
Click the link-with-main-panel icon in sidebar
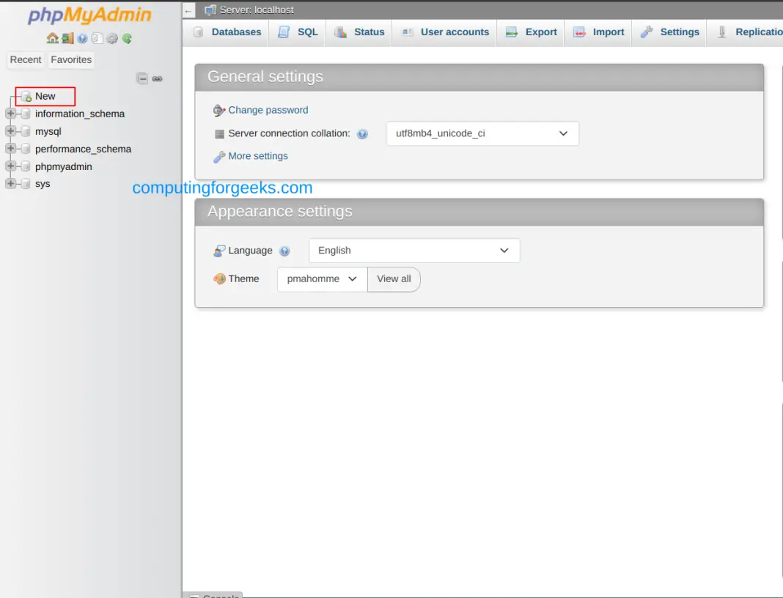(157, 78)
